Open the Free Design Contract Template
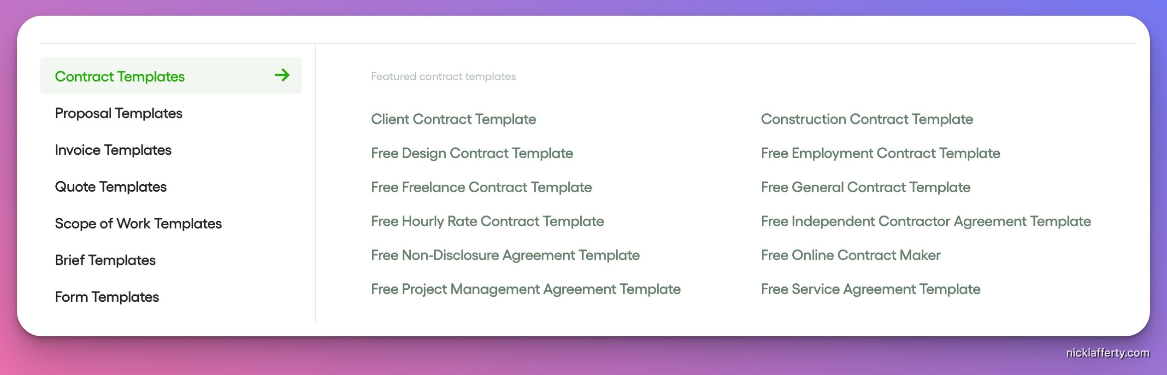This screenshot has width=1167, height=375. [x=472, y=153]
